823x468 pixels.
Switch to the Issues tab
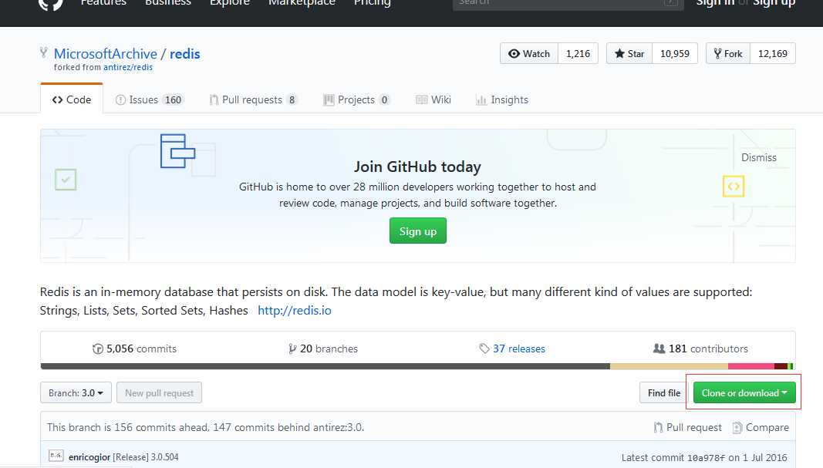click(x=150, y=99)
